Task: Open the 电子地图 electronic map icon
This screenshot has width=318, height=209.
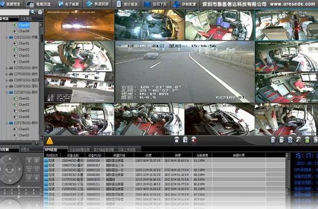Action: click(x=60, y=4)
